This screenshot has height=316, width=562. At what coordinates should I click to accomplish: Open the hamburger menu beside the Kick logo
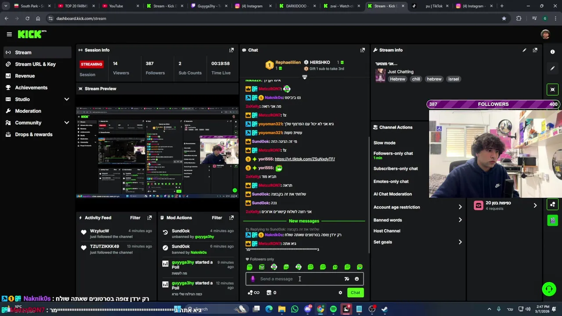(x=9, y=34)
